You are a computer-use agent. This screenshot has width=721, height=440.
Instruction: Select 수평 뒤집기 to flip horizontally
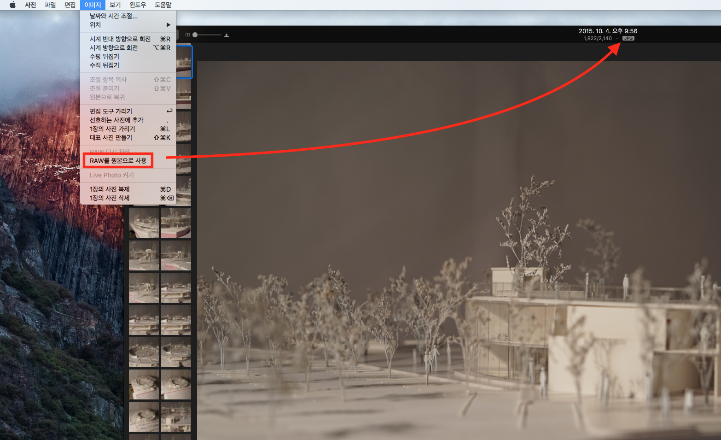pos(105,57)
